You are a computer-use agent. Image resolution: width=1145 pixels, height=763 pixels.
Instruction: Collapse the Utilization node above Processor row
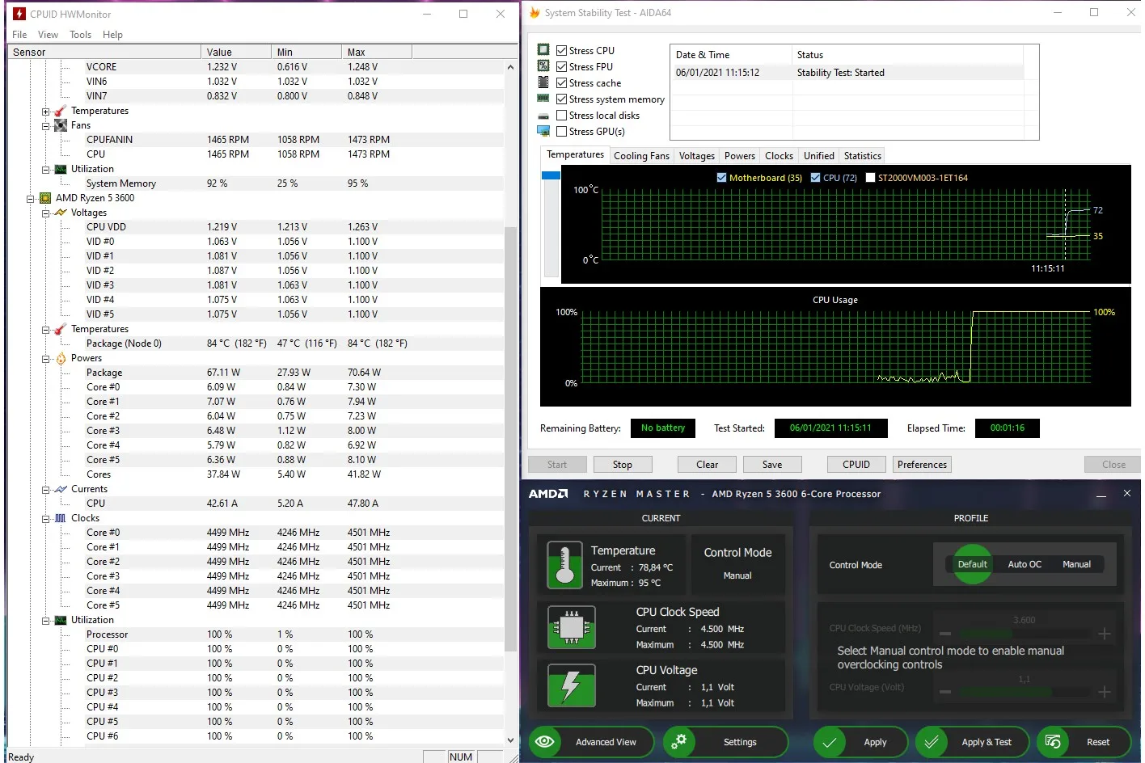[45, 621]
